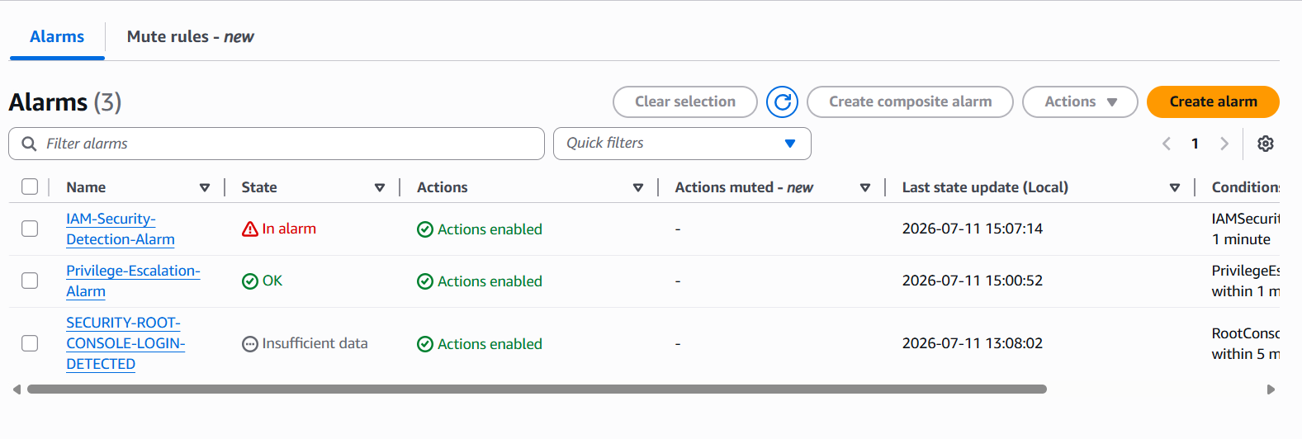Sort by the Actions column arrow

(638, 187)
